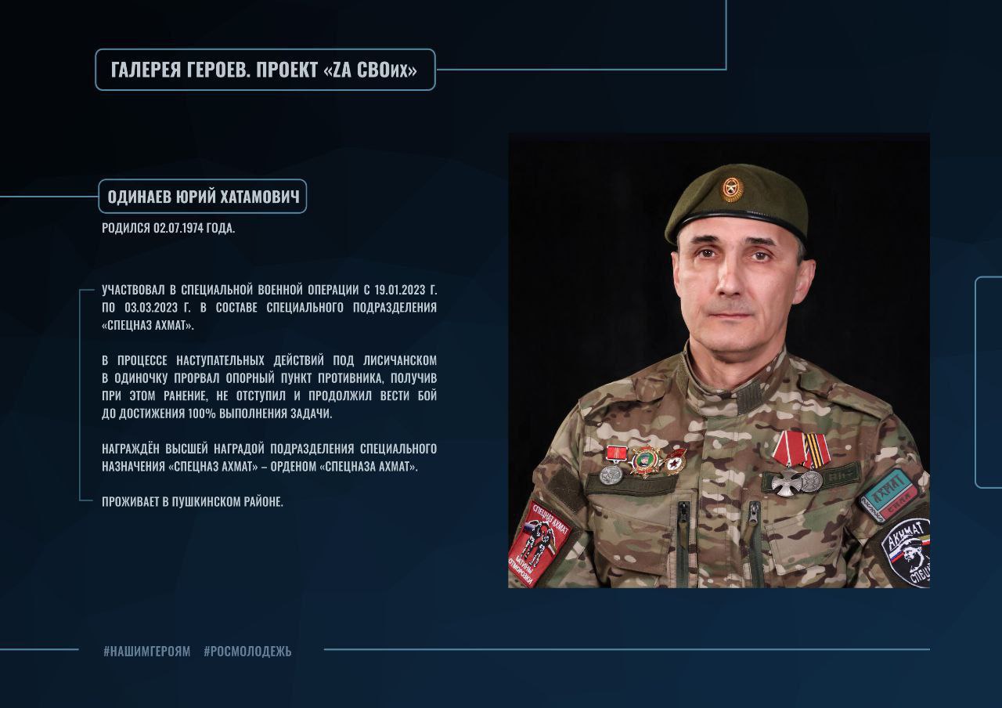The width and height of the screenshot is (1002, 708).
Task: Select the paragraph about Лисичанском offensive
Action: (x=269, y=387)
